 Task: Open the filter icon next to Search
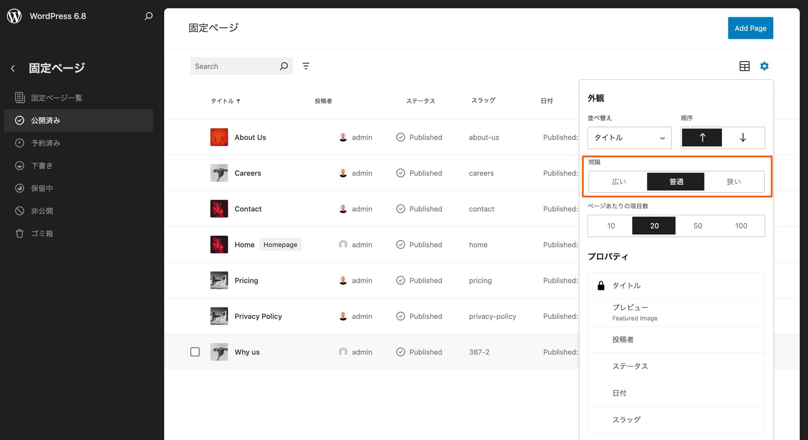tap(305, 66)
